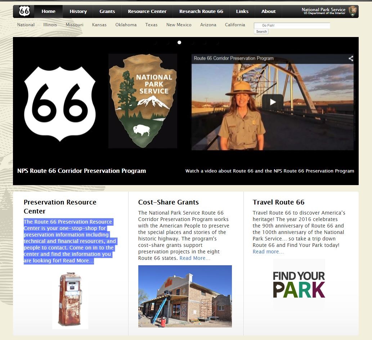Viewport: 372px width, 340px height.
Task: Select the active white carousel dot
Action: [179, 42]
